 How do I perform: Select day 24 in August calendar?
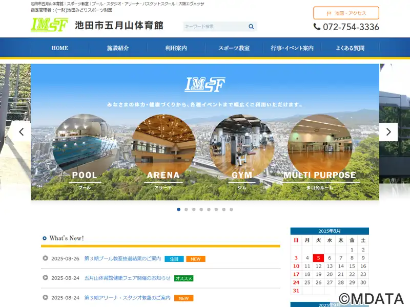296,282
